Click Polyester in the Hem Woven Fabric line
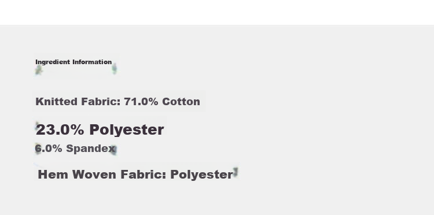The height and width of the screenshot is (215, 434). click(x=201, y=175)
